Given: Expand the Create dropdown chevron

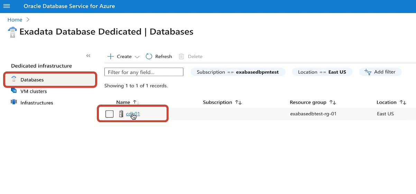Looking at the screenshot, I should tap(137, 57).
